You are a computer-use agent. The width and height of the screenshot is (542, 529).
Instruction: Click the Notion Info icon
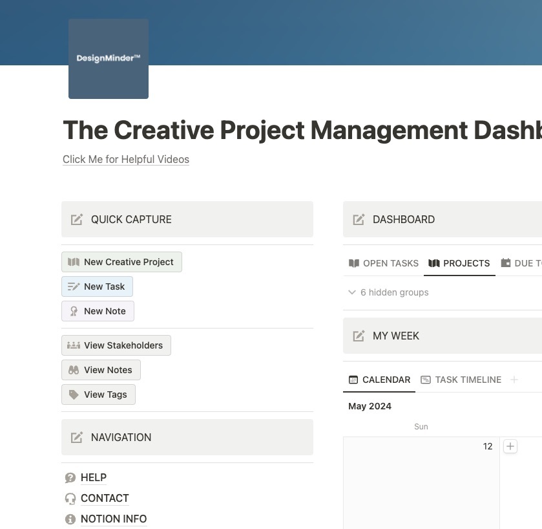(x=70, y=519)
